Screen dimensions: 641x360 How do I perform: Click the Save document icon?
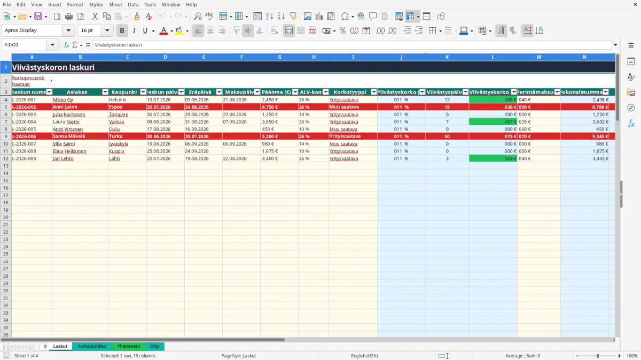[38, 17]
